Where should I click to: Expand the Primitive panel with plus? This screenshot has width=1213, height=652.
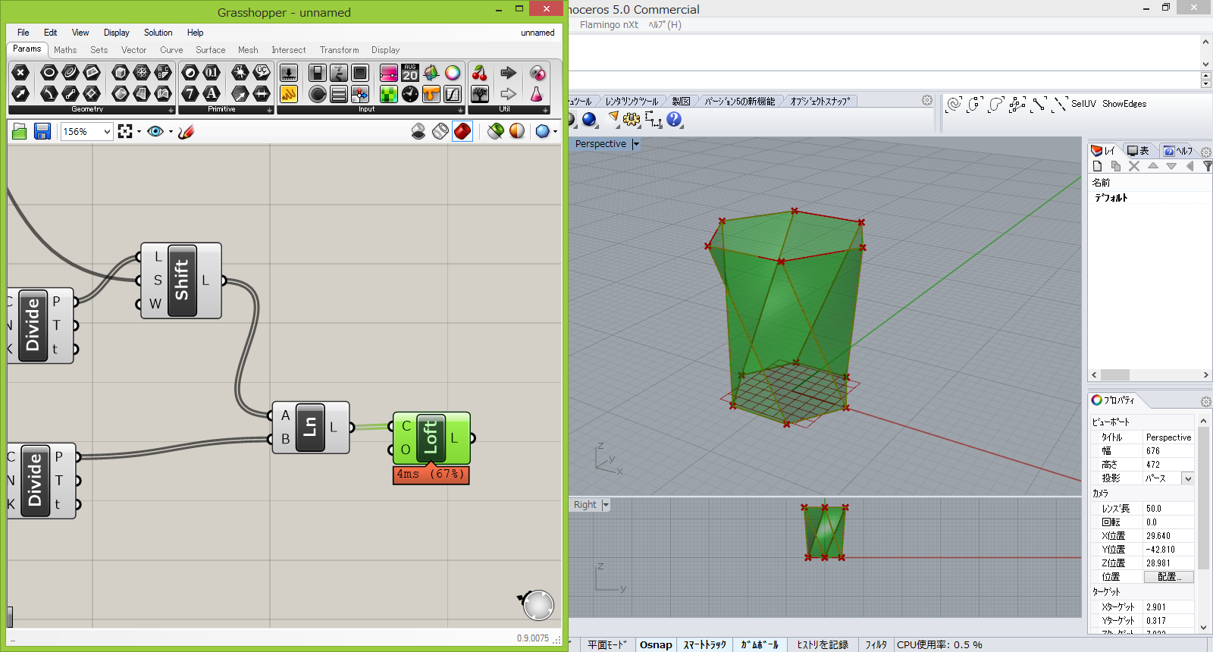coord(269,110)
